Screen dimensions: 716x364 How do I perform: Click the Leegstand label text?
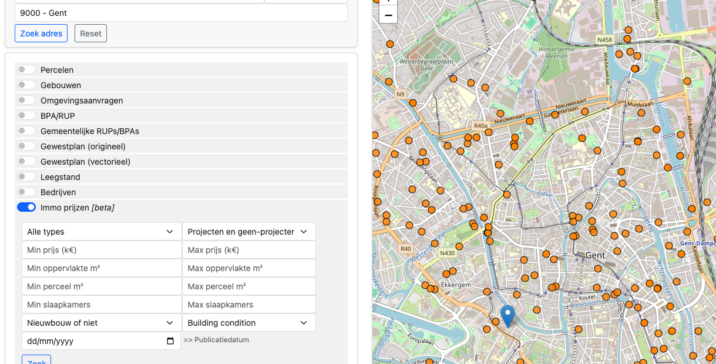tap(60, 177)
